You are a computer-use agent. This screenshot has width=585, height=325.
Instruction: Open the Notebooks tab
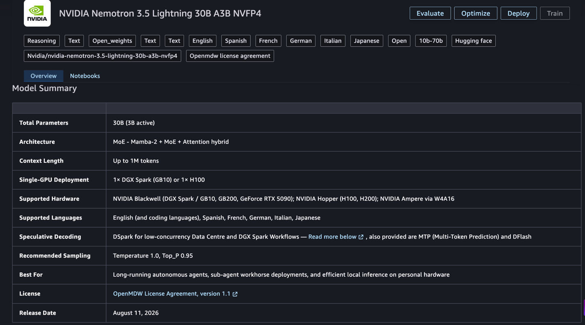[x=85, y=76]
